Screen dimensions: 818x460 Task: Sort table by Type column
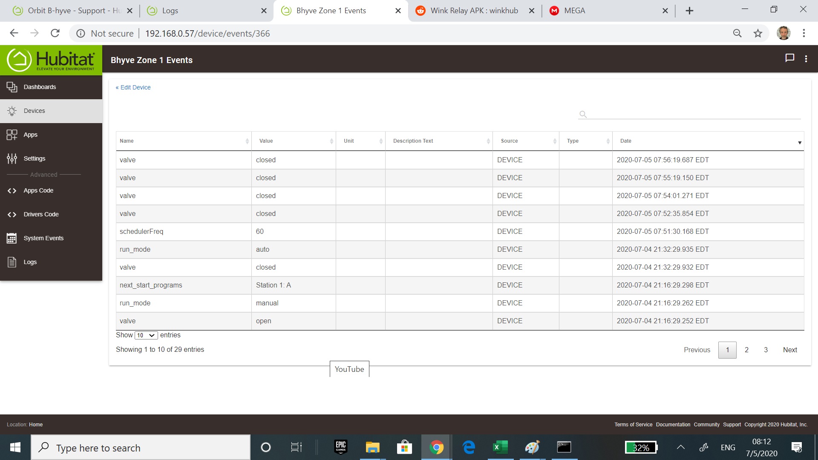pos(586,141)
